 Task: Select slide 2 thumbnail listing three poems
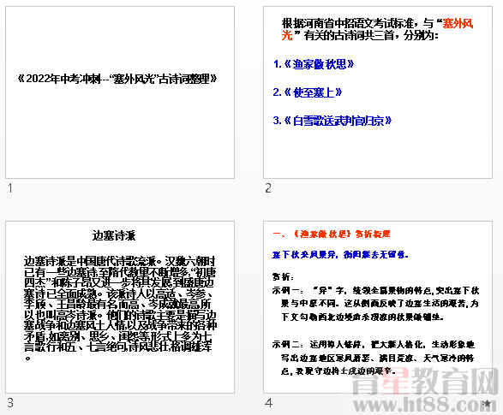378,92
